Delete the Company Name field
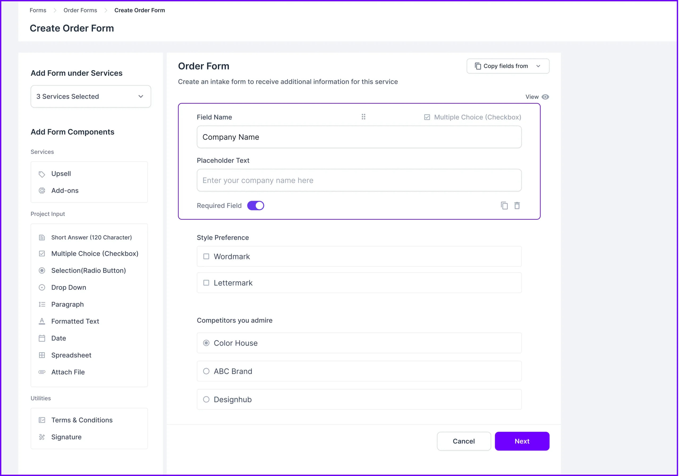The image size is (680, 476). pos(517,205)
